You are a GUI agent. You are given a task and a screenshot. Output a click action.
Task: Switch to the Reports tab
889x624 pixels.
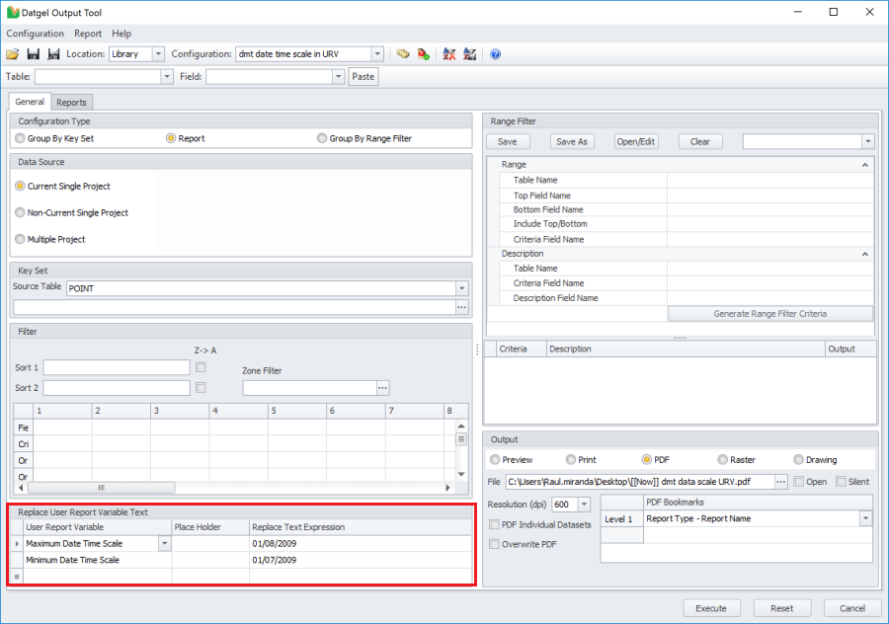pos(71,103)
